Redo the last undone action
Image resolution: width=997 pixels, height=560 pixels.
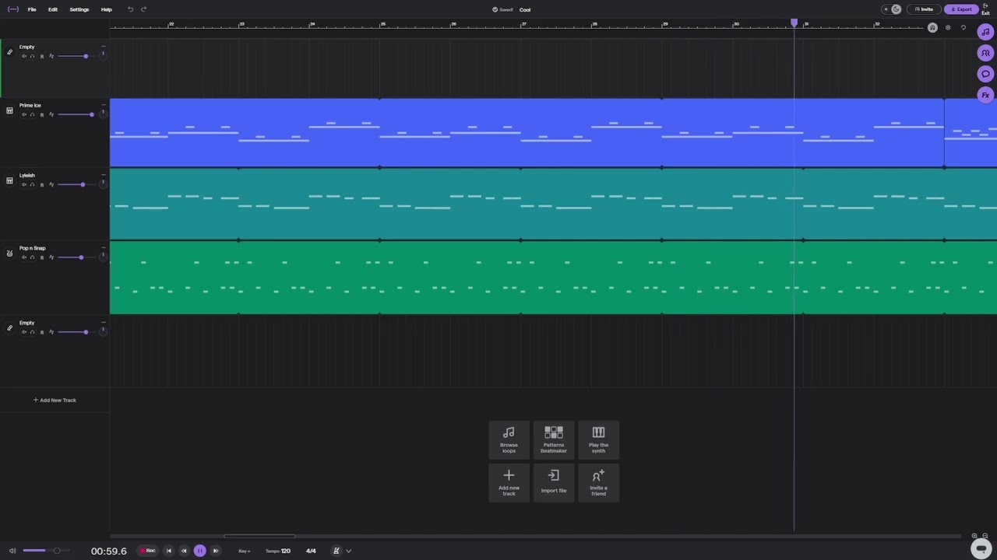coord(143,9)
